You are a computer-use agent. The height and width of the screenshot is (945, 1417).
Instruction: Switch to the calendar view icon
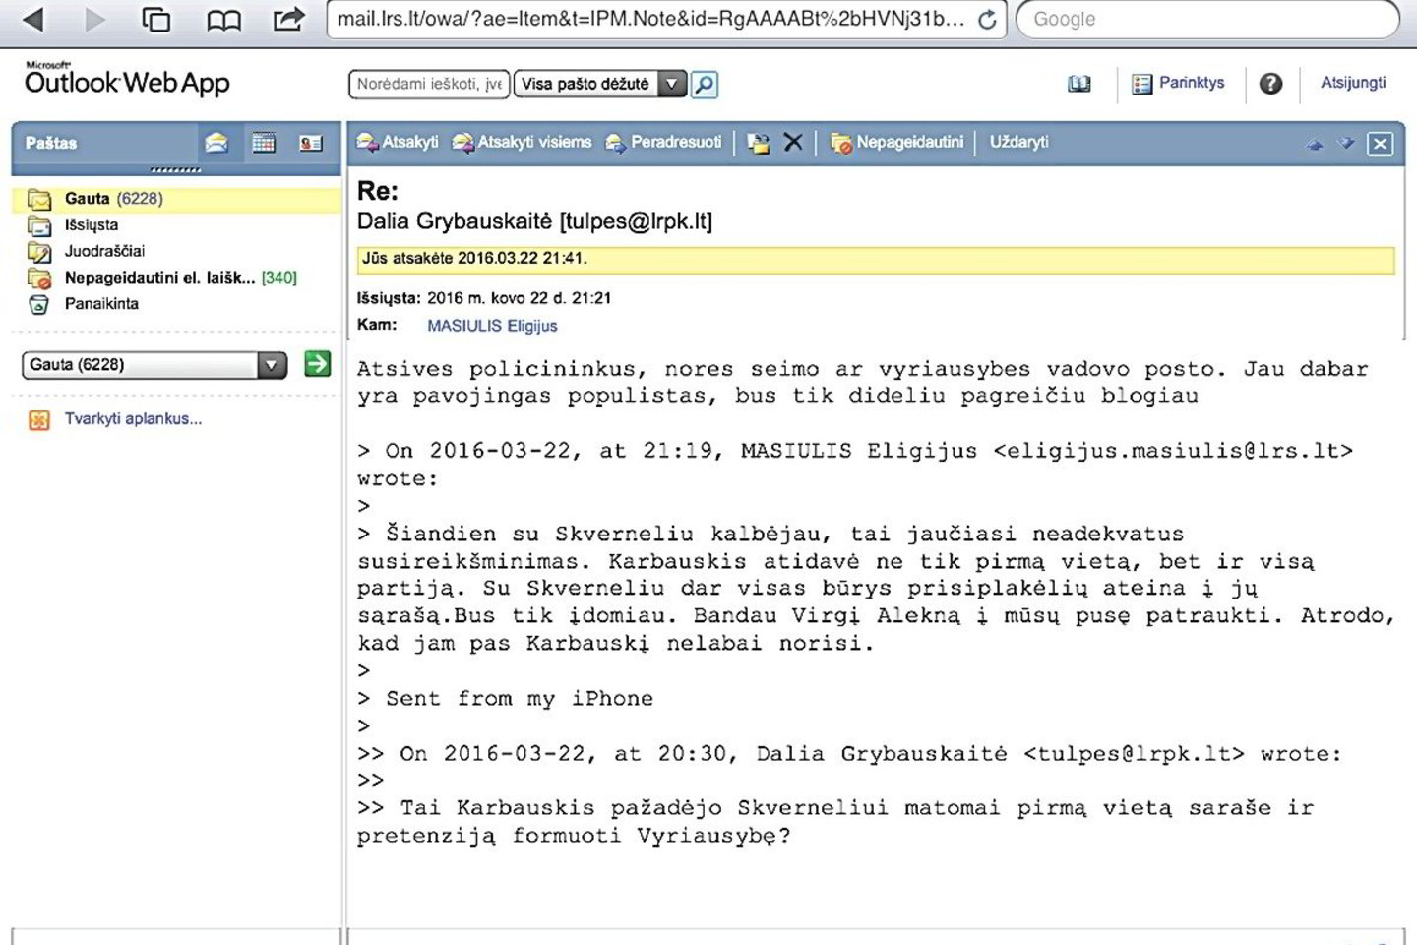coord(264,143)
